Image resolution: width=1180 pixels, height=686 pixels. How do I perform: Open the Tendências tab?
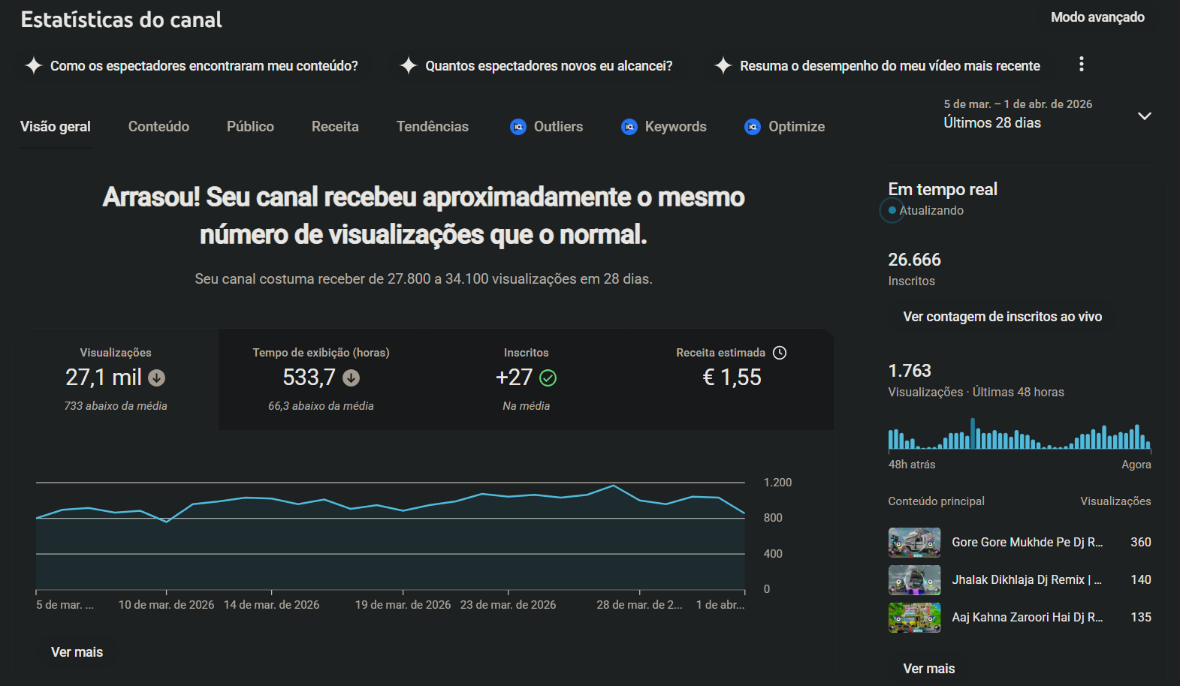click(433, 127)
